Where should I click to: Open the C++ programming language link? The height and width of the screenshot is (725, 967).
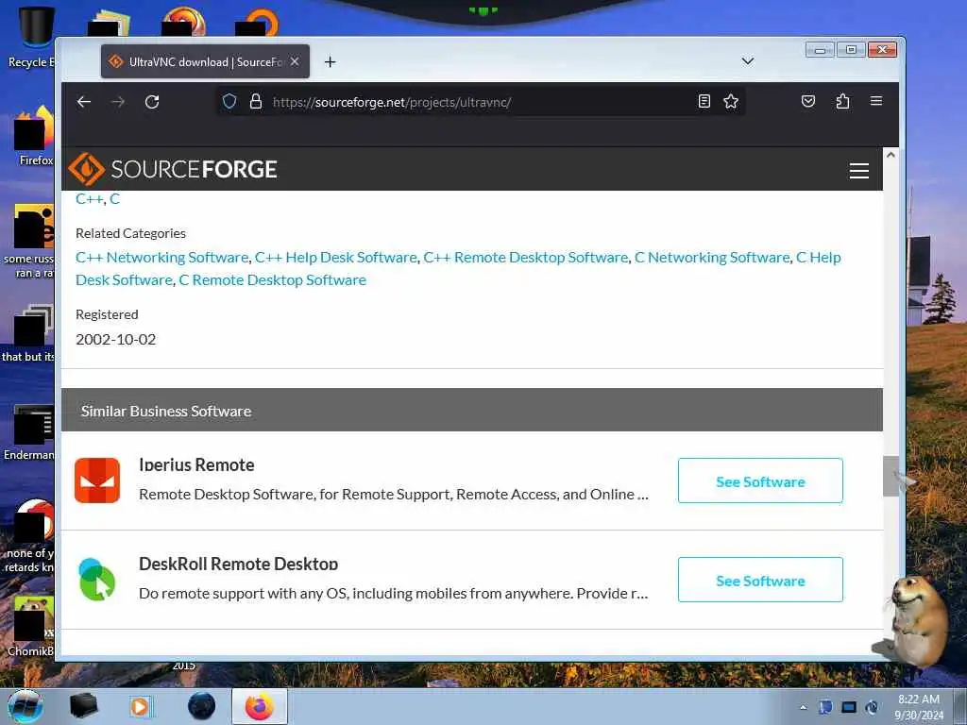(x=90, y=198)
